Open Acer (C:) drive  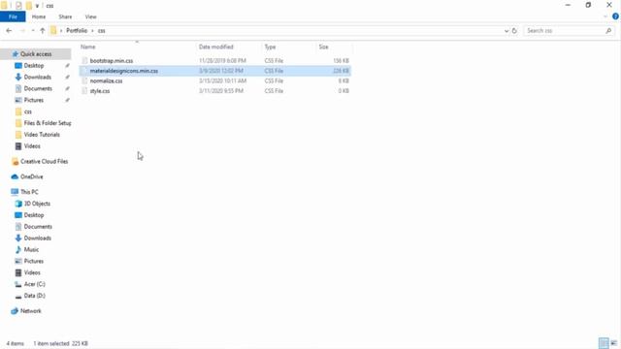pos(35,284)
